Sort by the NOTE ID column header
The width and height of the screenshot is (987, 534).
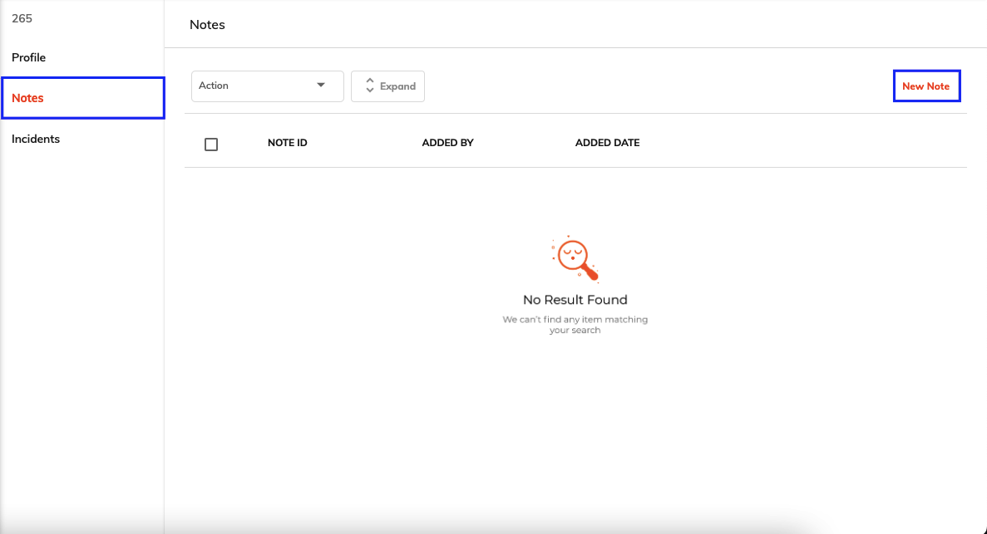click(287, 143)
